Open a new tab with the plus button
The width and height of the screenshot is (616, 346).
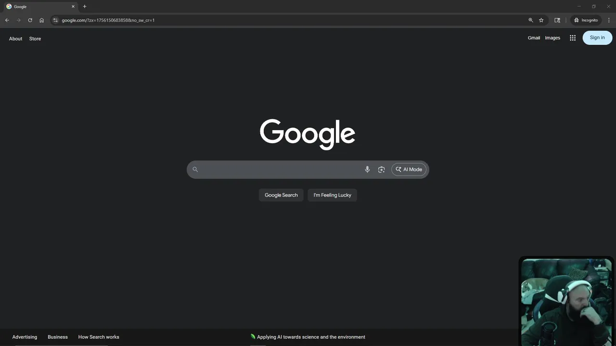85,6
